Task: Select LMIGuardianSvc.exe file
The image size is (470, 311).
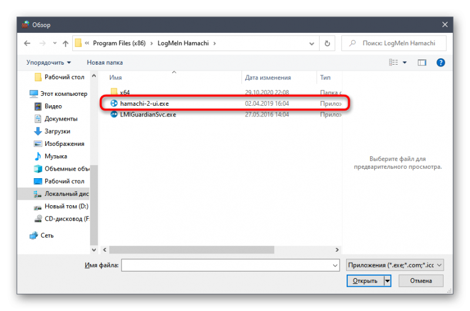Action: click(225, 115)
